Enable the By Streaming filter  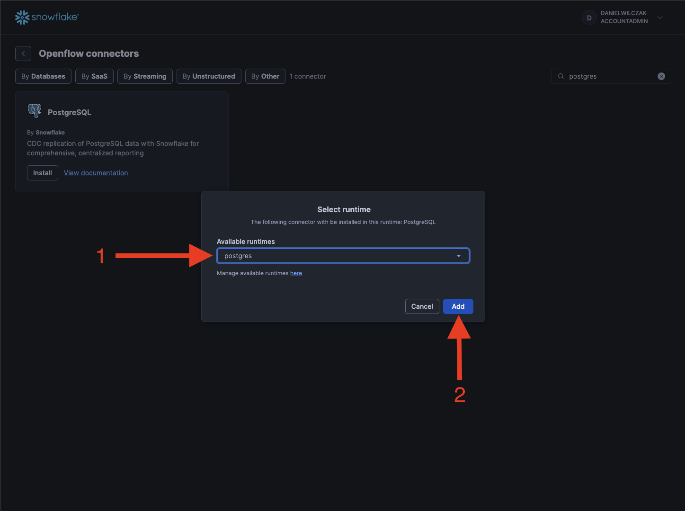[145, 76]
